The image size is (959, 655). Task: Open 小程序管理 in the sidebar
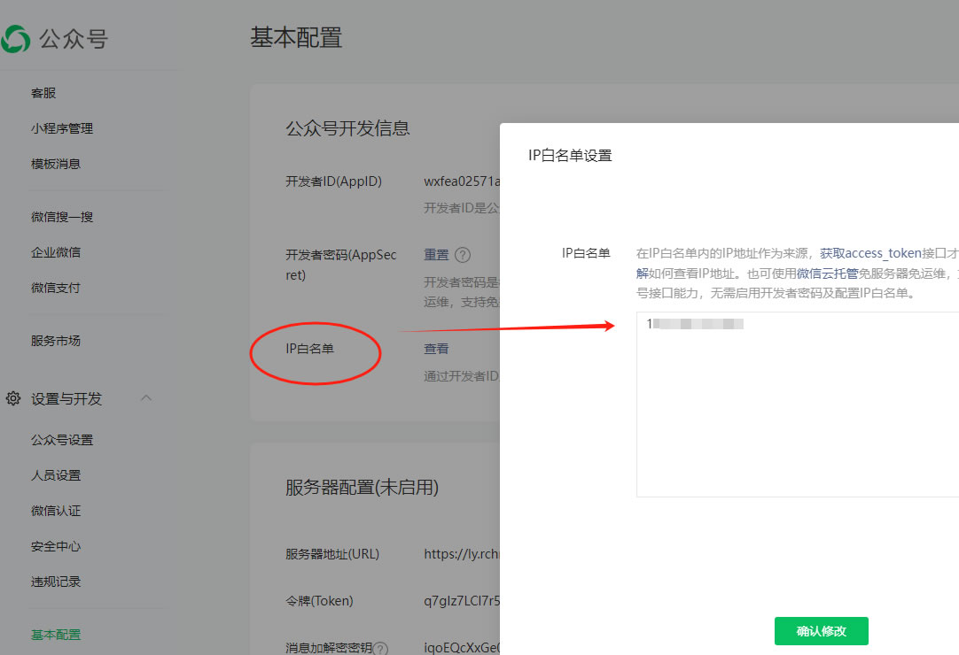tap(62, 128)
